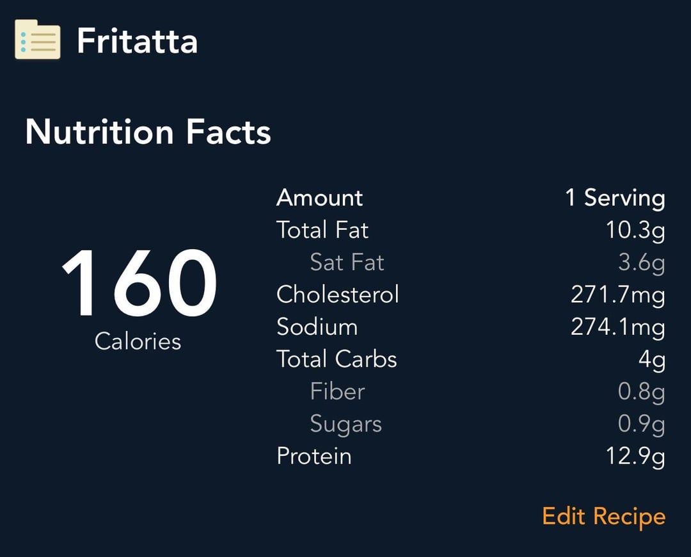Click the 1 Serving value
Screen dimensions: 691x557
[616, 198]
